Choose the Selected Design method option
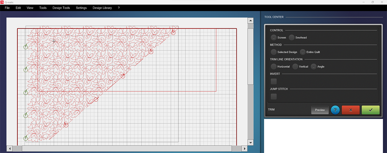Screen dimensions: 387x153 click(274, 52)
